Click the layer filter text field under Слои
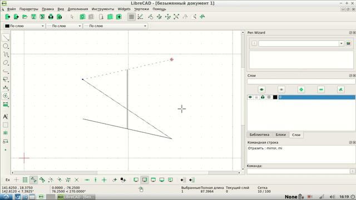The width and height of the screenshot is (356, 200). tap(301, 82)
